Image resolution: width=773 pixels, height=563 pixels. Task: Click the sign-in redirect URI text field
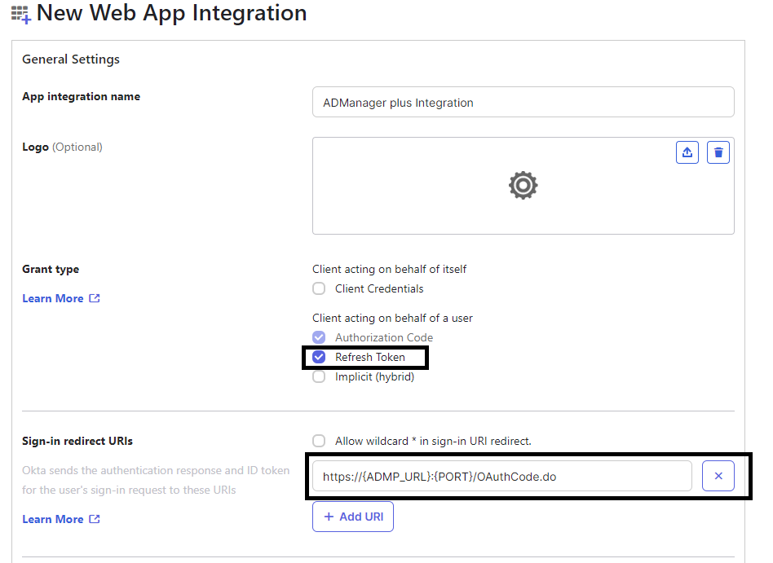(x=501, y=476)
